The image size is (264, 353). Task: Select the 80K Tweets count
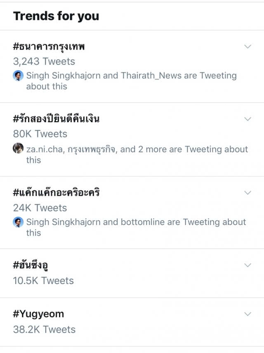click(x=39, y=134)
